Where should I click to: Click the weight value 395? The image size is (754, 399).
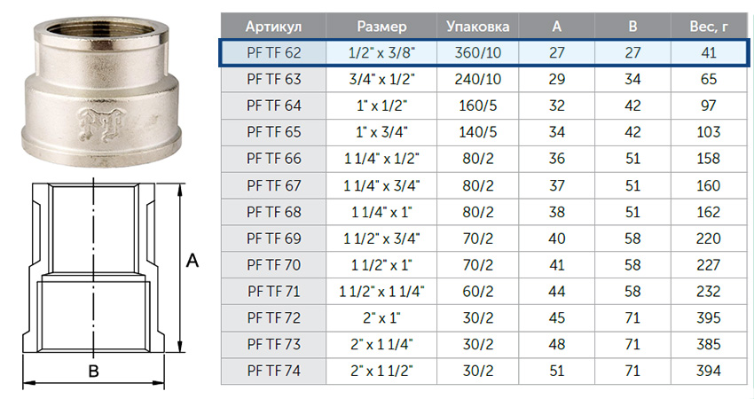point(709,317)
